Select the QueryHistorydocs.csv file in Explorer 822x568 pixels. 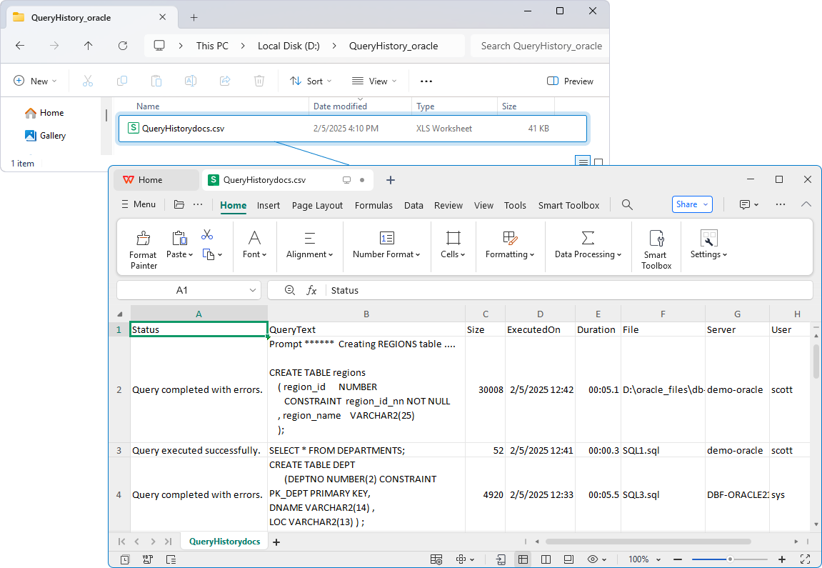coord(352,129)
